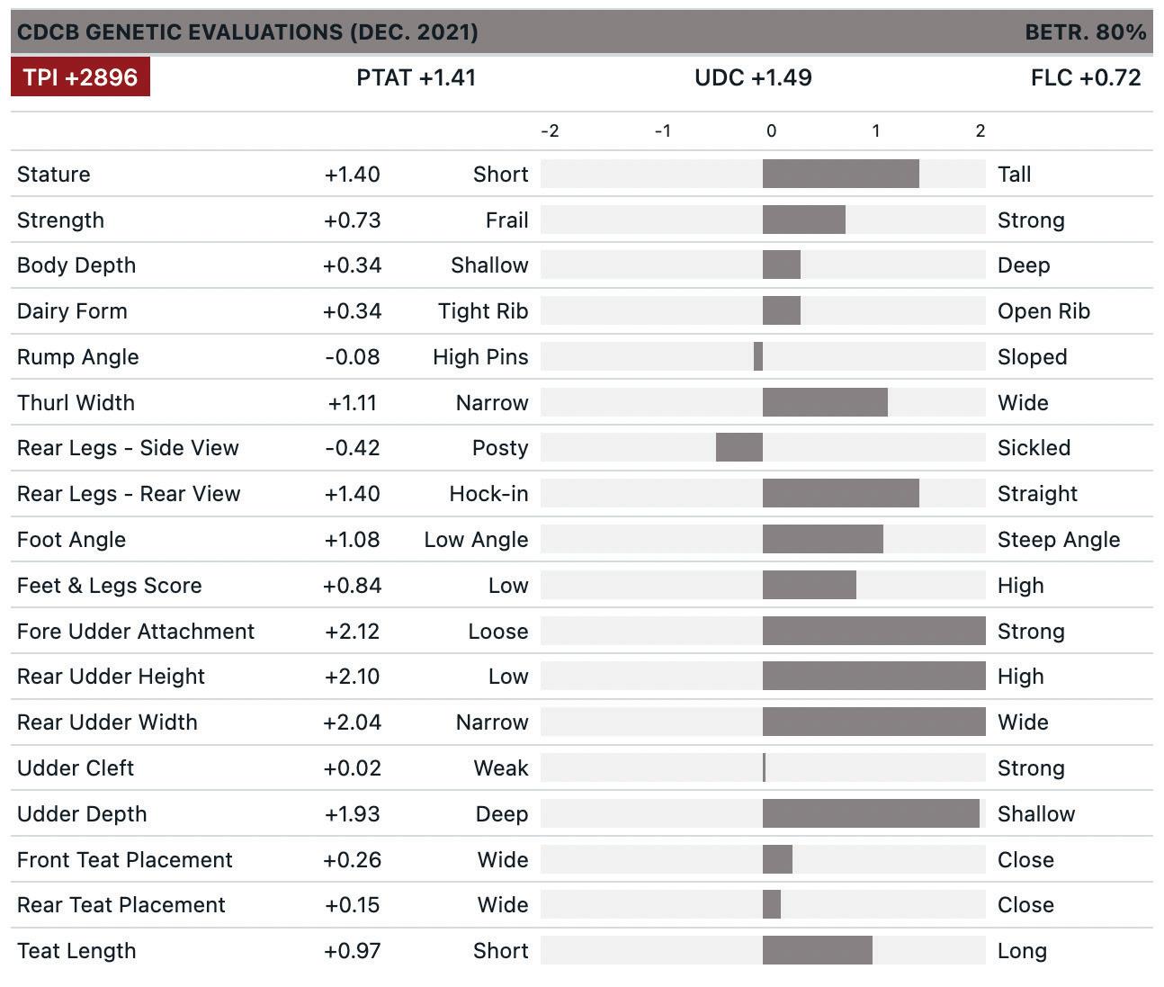This screenshot has height=987, width=1164.
Task: Click the Thurl Width +1.11 value
Action: tap(352, 403)
